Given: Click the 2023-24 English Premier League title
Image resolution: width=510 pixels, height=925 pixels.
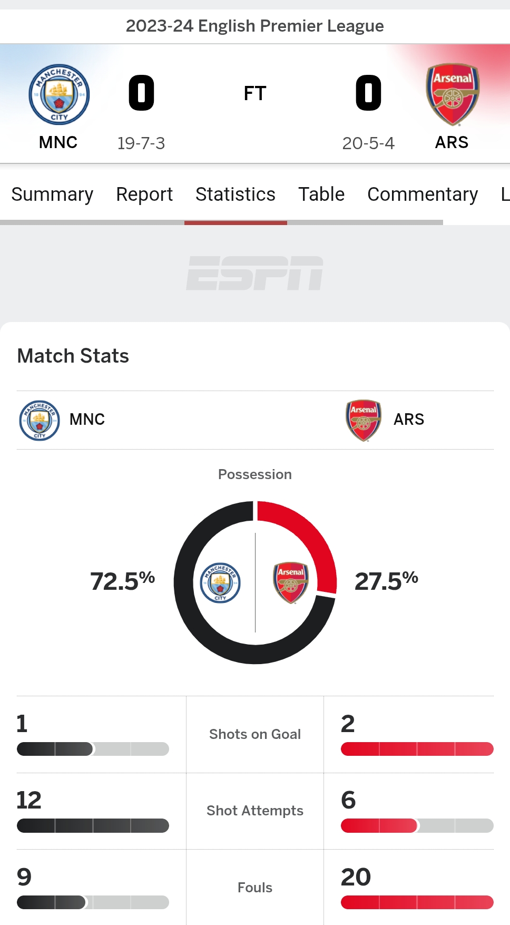Looking at the screenshot, I should (x=255, y=26).
